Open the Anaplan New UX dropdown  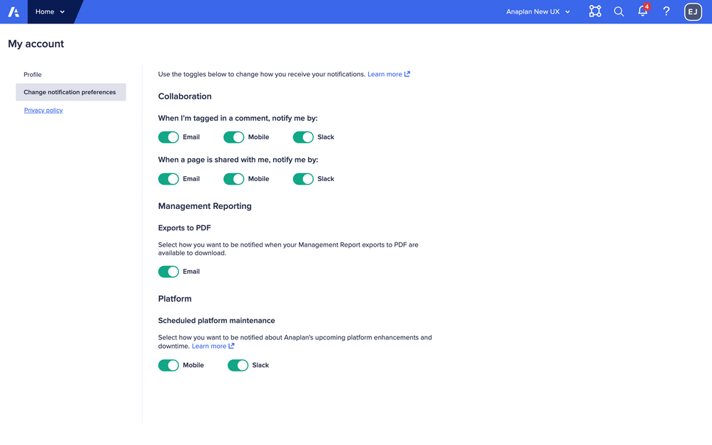coord(538,11)
